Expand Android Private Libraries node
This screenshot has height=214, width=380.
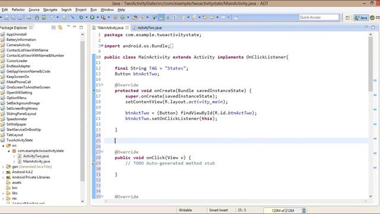click(3, 177)
